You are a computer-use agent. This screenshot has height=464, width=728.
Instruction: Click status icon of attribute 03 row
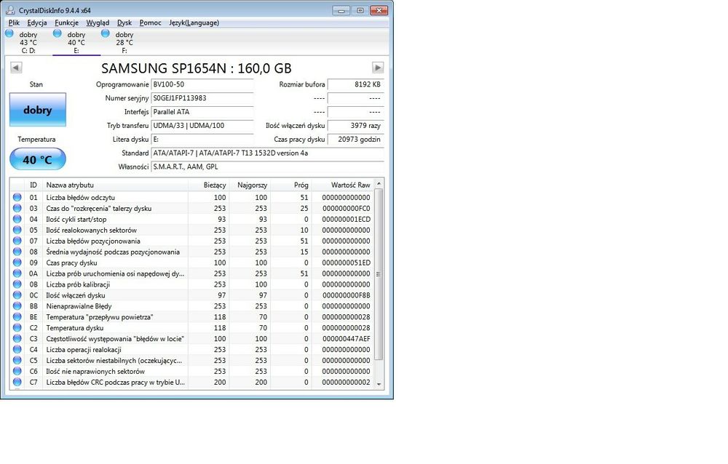tap(17, 208)
